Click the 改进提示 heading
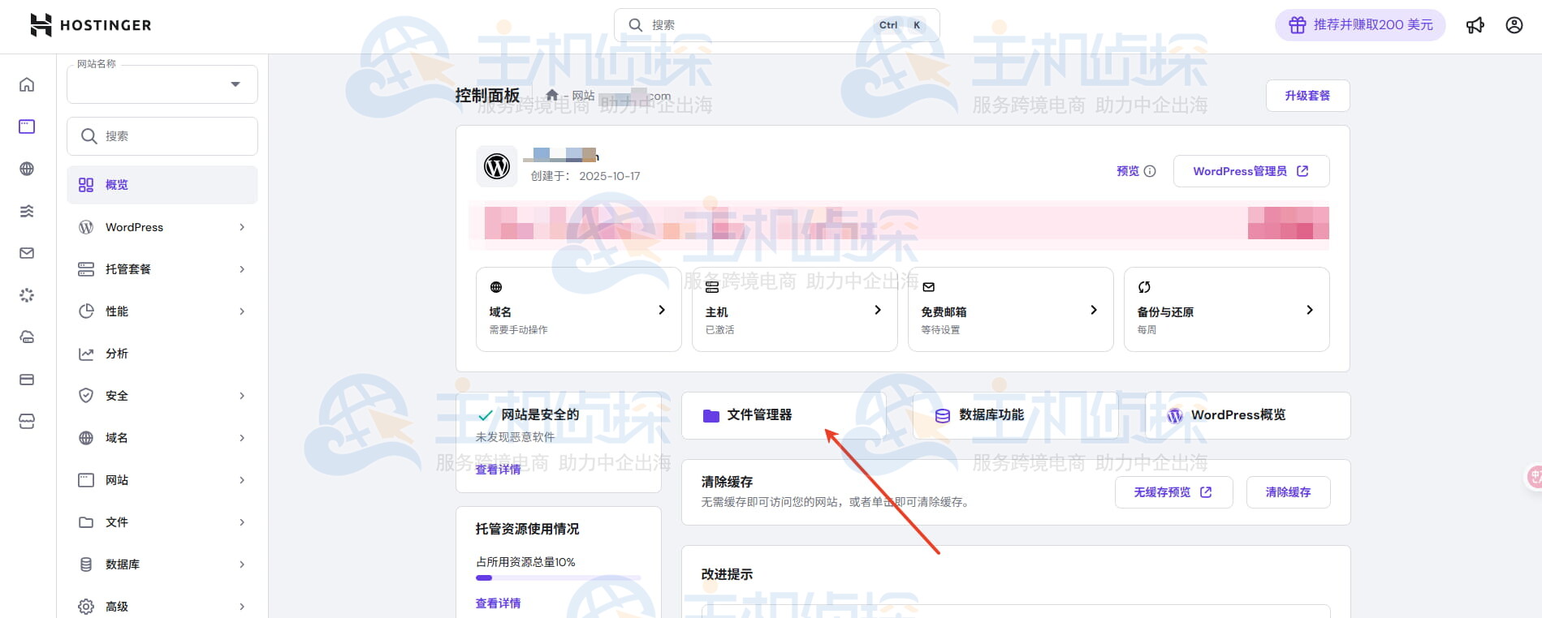Image resolution: width=1542 pixels, height=618 pixels. (x=728, y=574)
